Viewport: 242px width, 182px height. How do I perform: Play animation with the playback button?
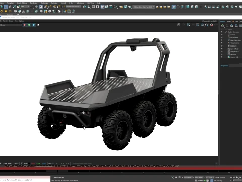click(x=237, y=177)
